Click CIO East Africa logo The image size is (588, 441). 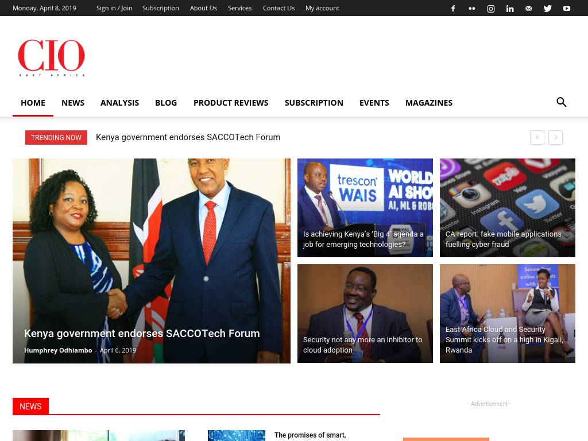click(52, 57)
